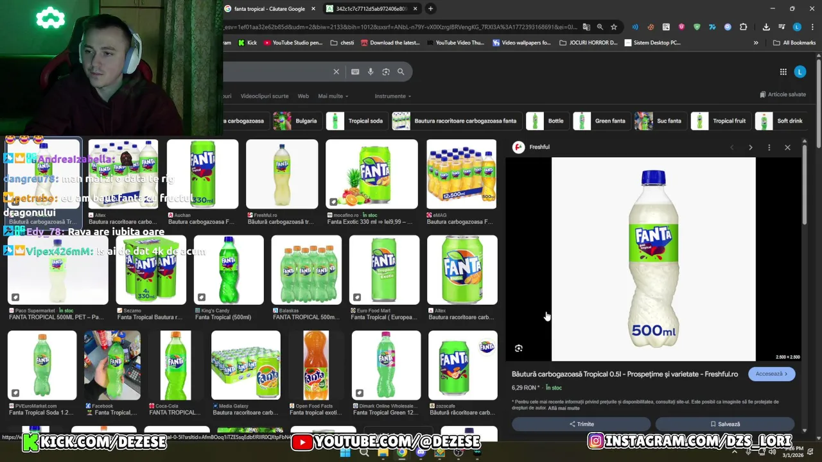Click the Trimite share button
Screen dimensions: 822x462
point(581,424)
